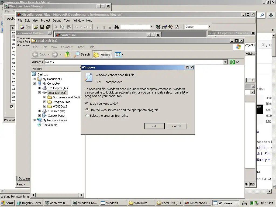Click New Project icon in Development Environment toolbar
Screen dimensions: 276x207
coord(22,27)
